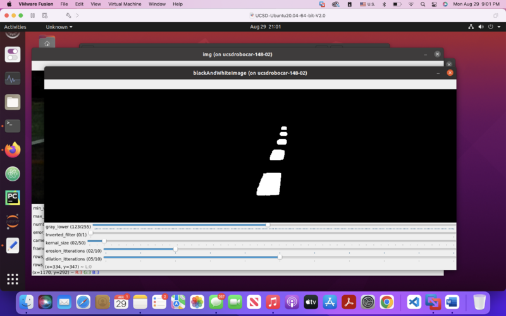The width and height of the screenshot is (506, 316).
Task: Open the Bluetooth menu bar icon
Action: click(384, 4)
